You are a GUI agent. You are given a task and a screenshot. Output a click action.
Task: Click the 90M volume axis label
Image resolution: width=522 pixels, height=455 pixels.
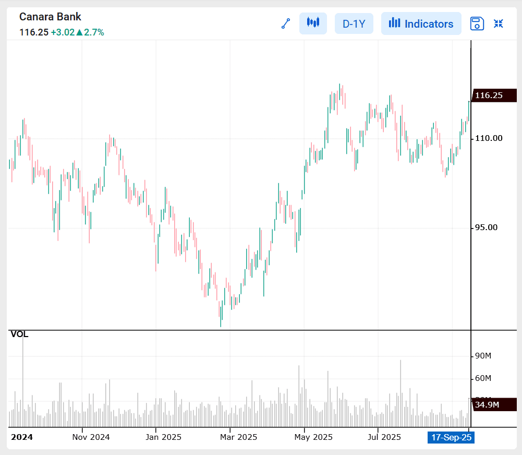point(483,356)
